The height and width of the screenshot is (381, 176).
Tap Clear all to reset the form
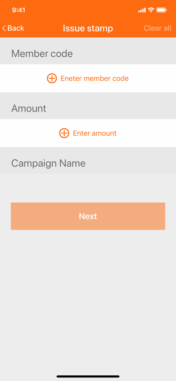point(157,28)
